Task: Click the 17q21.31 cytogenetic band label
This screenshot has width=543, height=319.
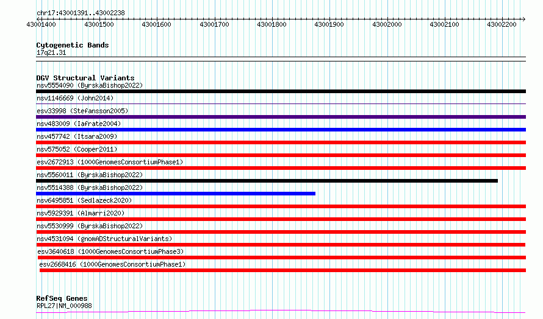Action: coord(51,52)
